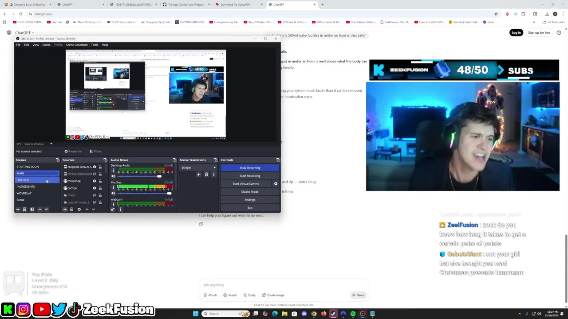
Task: Open OBS Scene Collection menu
Action: point(77,45)
